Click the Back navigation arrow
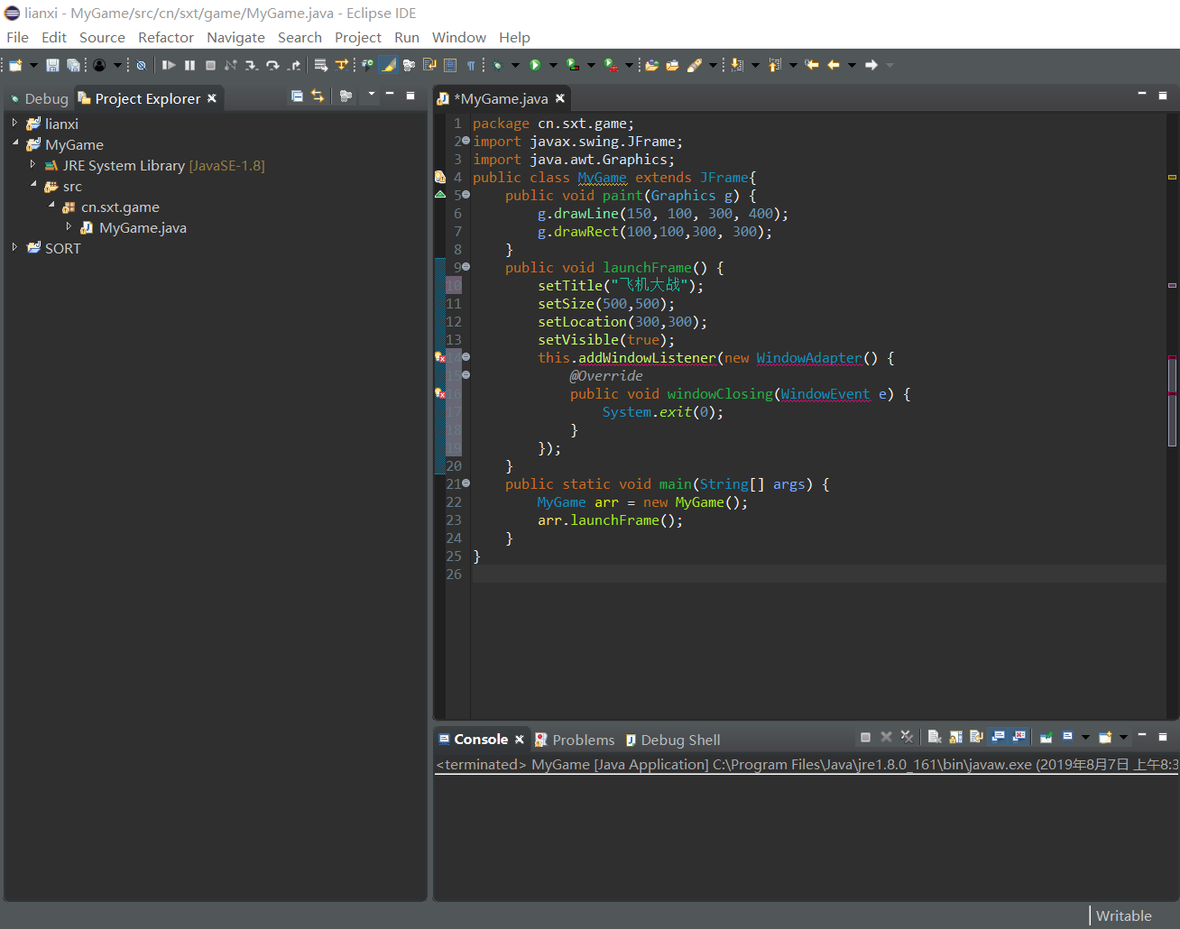 [834, 65]
